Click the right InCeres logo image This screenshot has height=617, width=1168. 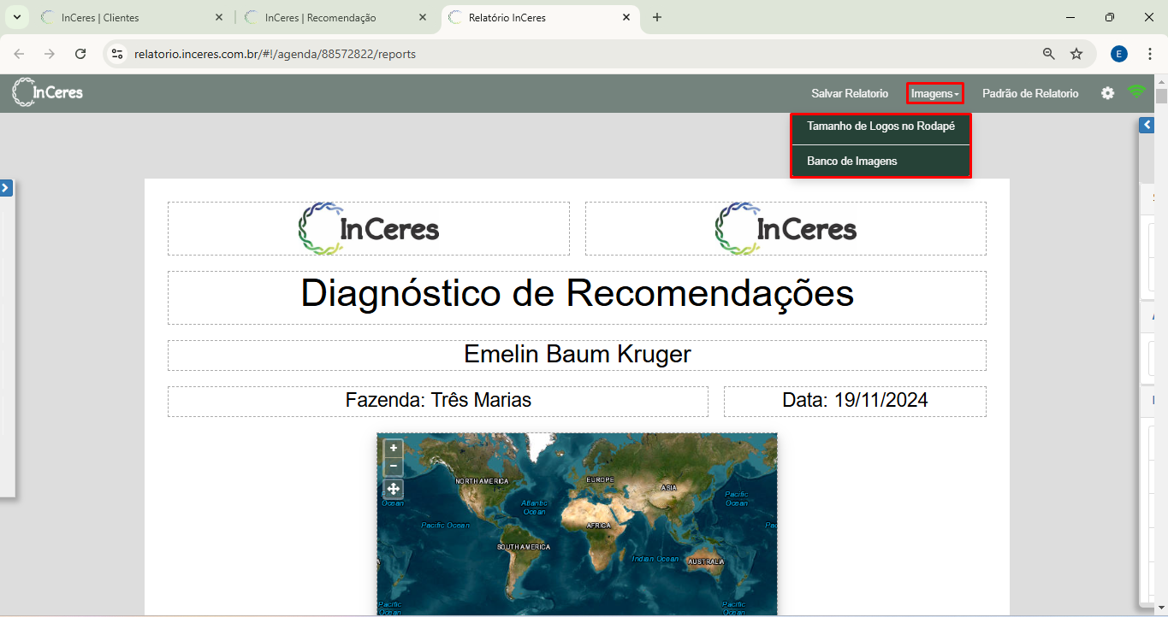(x=786, y=228)
